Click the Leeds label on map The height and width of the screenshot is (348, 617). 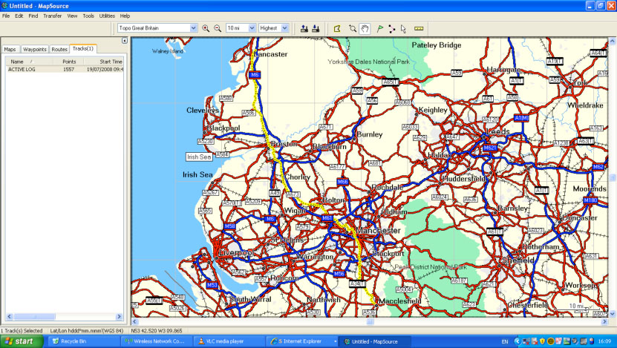pos(498,132)
